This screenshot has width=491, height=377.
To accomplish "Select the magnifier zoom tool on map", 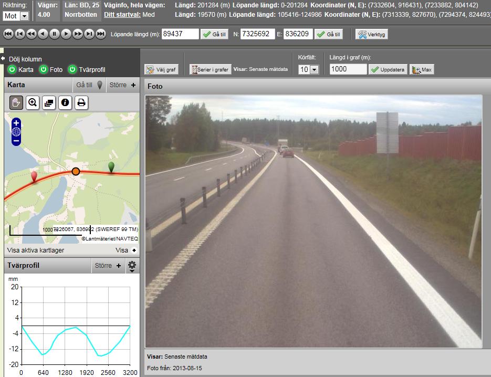I will [x=33, y=103].
